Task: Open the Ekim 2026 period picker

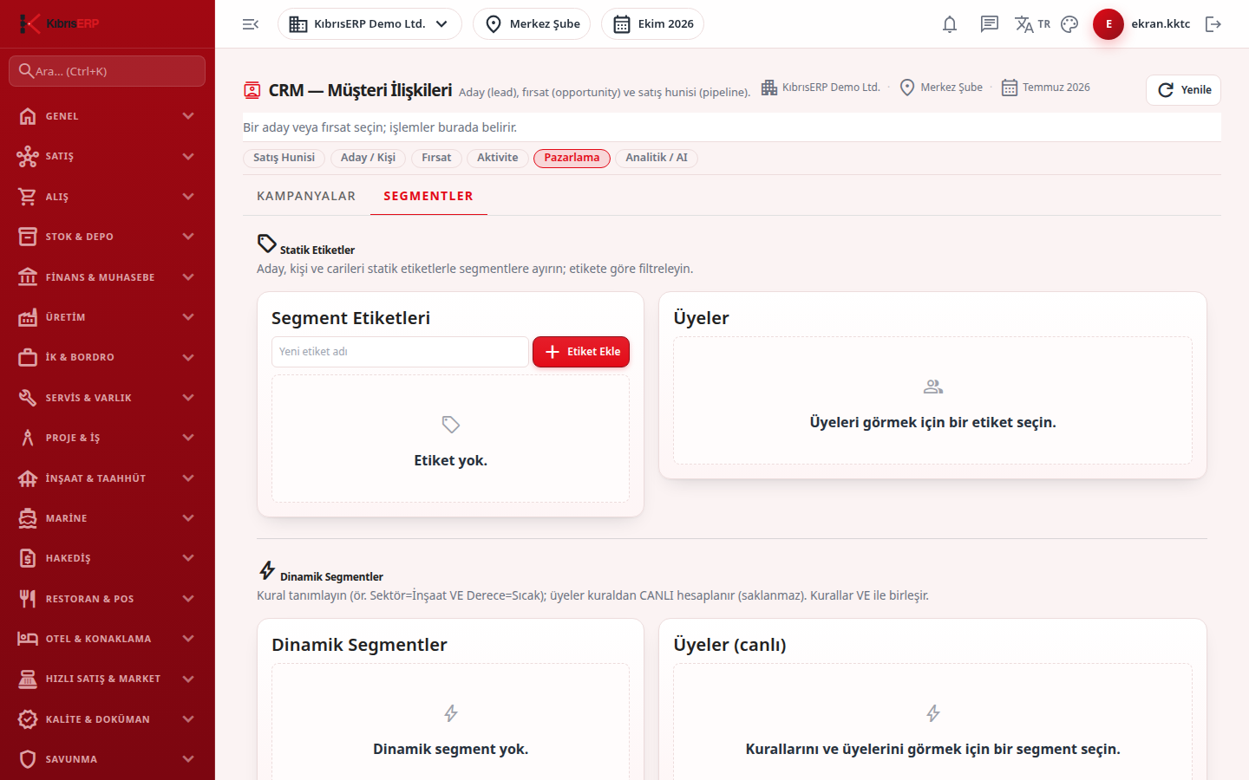Action: [x=652, y=24]
